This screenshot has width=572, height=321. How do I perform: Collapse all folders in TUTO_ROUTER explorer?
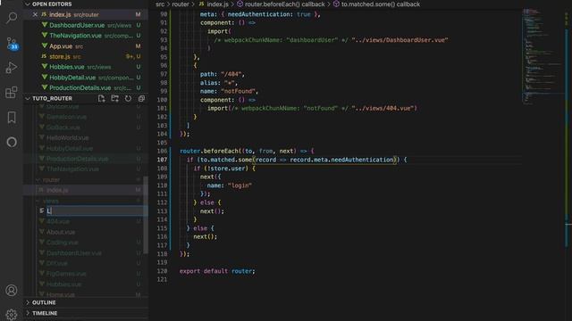[141, 98]
